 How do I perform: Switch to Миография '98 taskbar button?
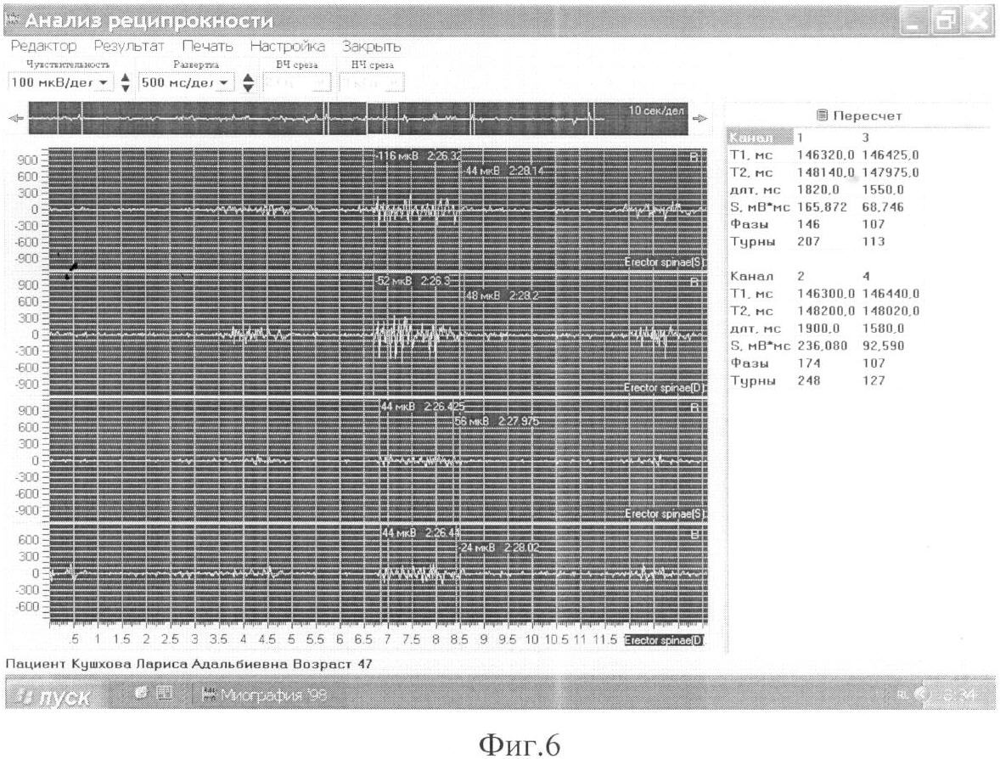pyautogui.click(x=263, y=696)
